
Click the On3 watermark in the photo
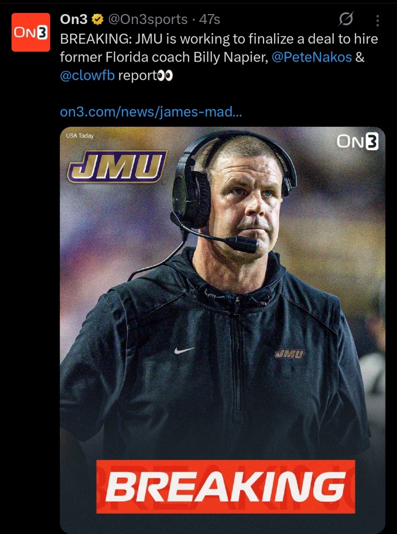[x=357, y=142]
